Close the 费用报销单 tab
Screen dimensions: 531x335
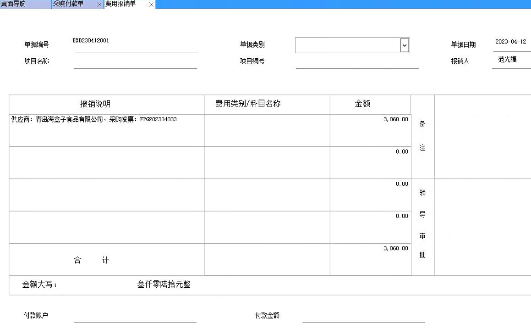pos(151,5)
